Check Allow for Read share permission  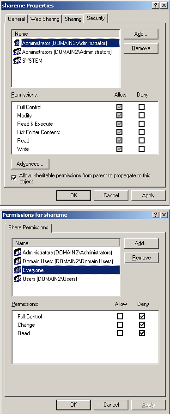click(120, 333)
